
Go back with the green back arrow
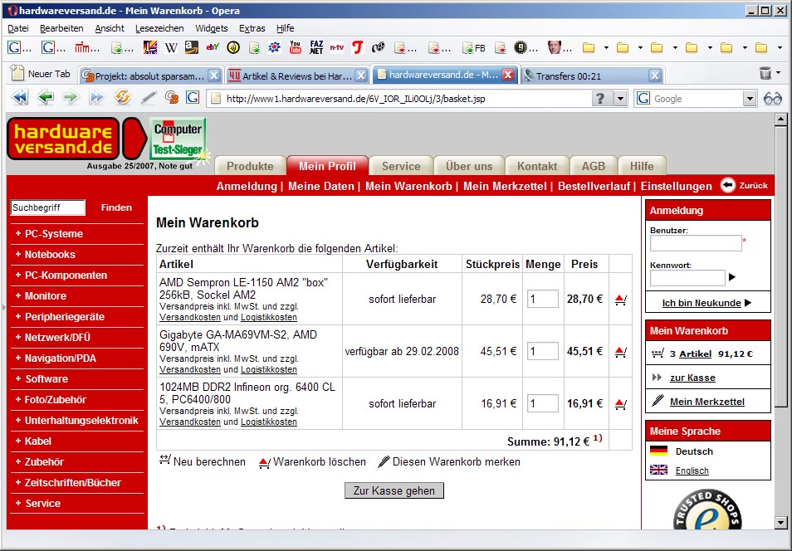[46, 97]
